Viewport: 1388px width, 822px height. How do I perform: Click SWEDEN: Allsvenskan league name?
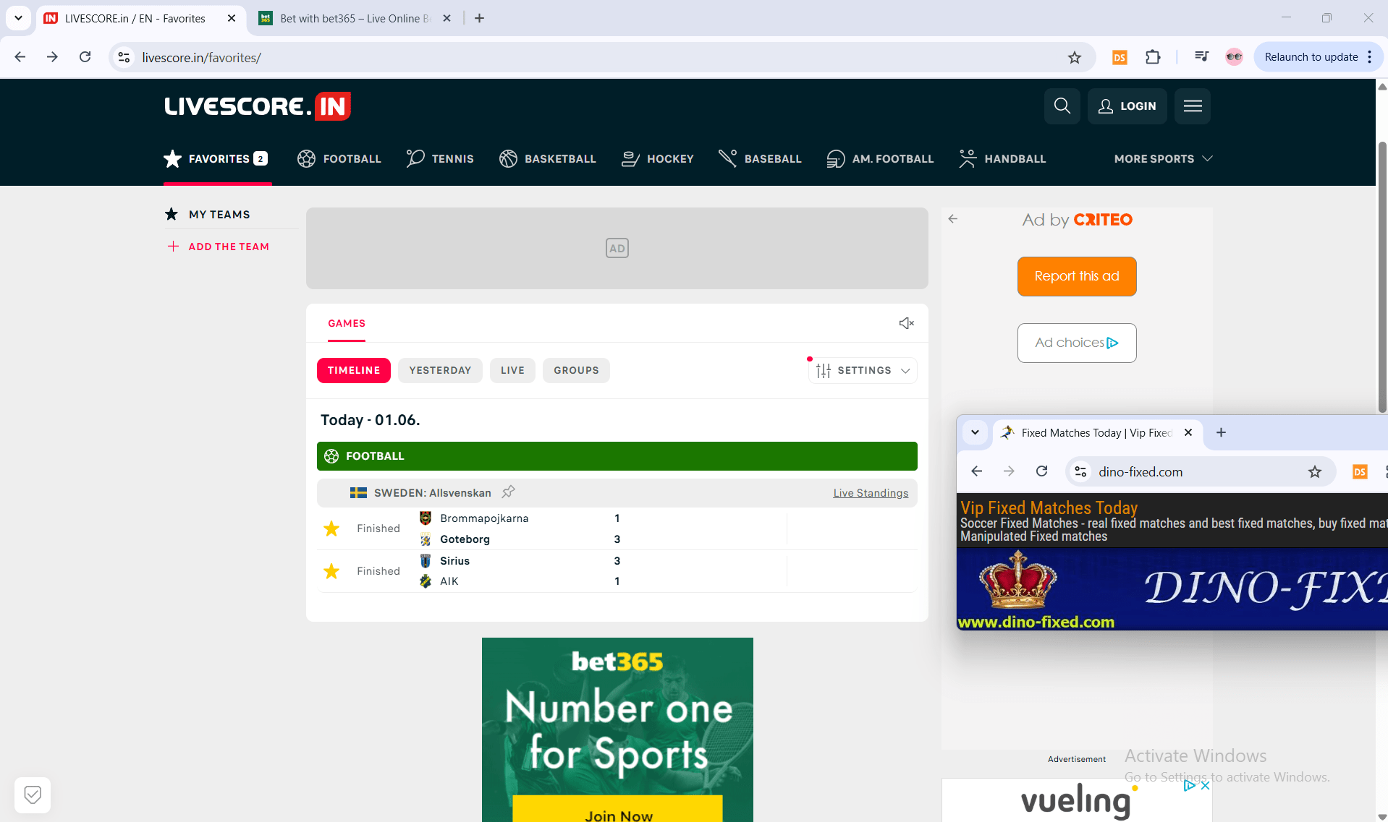pyautogui.click(x=433, y=493)
